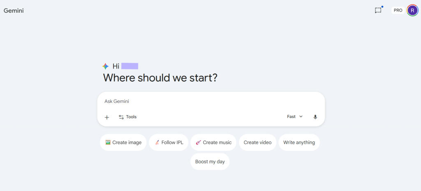Image resolution: width=421 pixels, height=191 pixels.
Task: Click the plus icon to add files
Action: [107, 117]
